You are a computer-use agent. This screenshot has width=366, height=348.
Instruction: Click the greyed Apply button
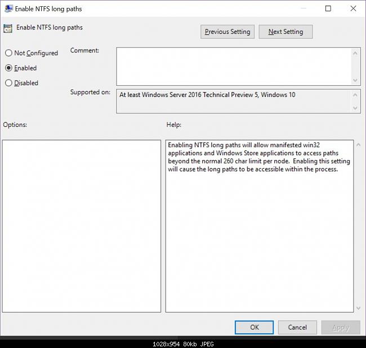tap(341, 327)
